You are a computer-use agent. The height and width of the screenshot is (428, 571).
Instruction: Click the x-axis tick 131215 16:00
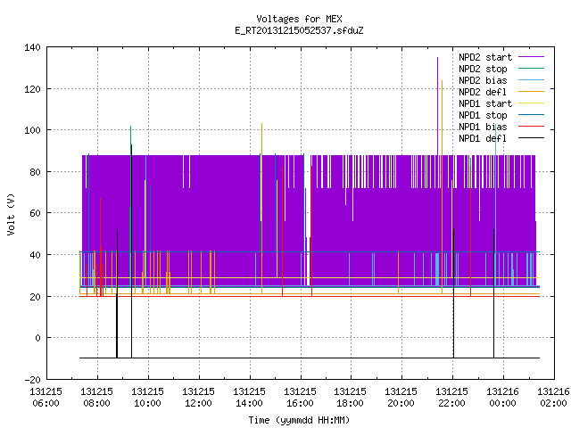coord(300,398)
